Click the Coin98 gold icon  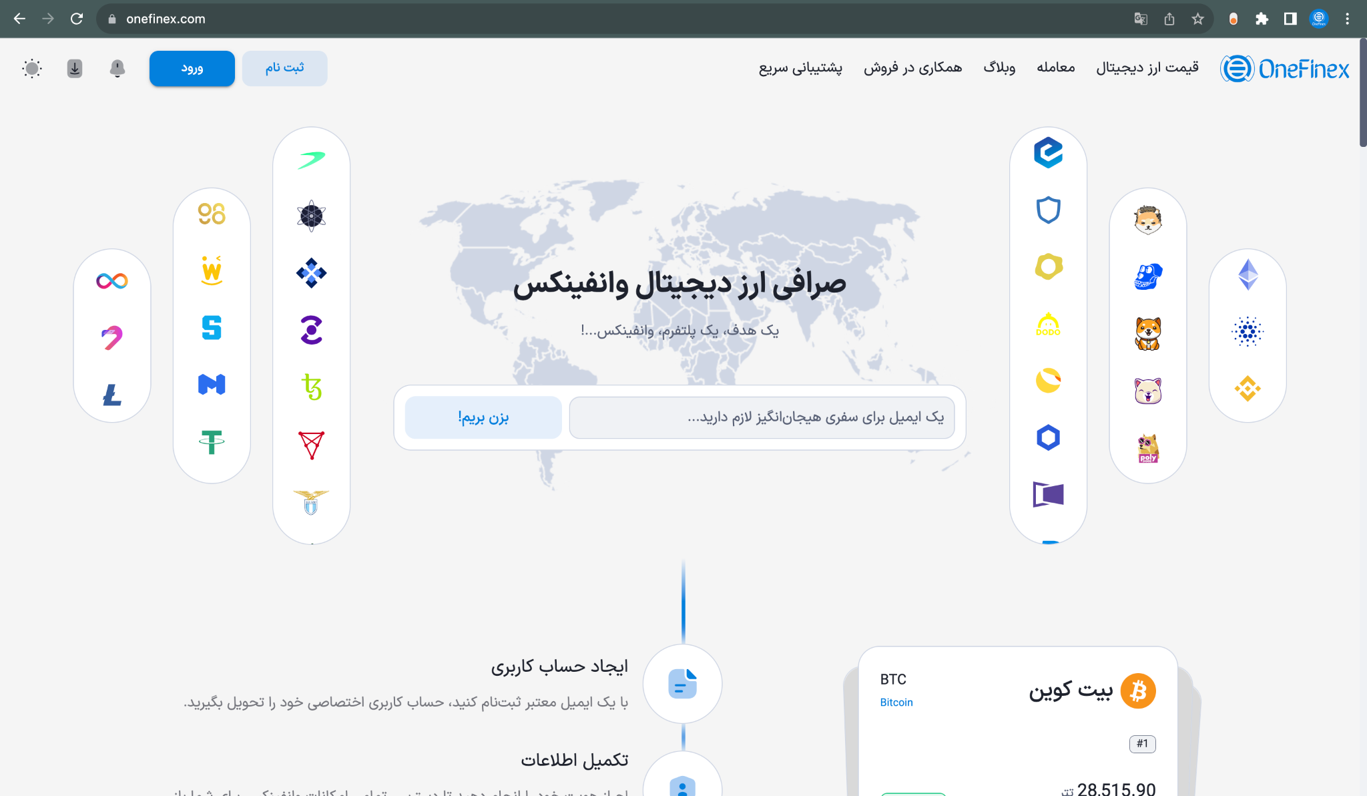(212, 214)
